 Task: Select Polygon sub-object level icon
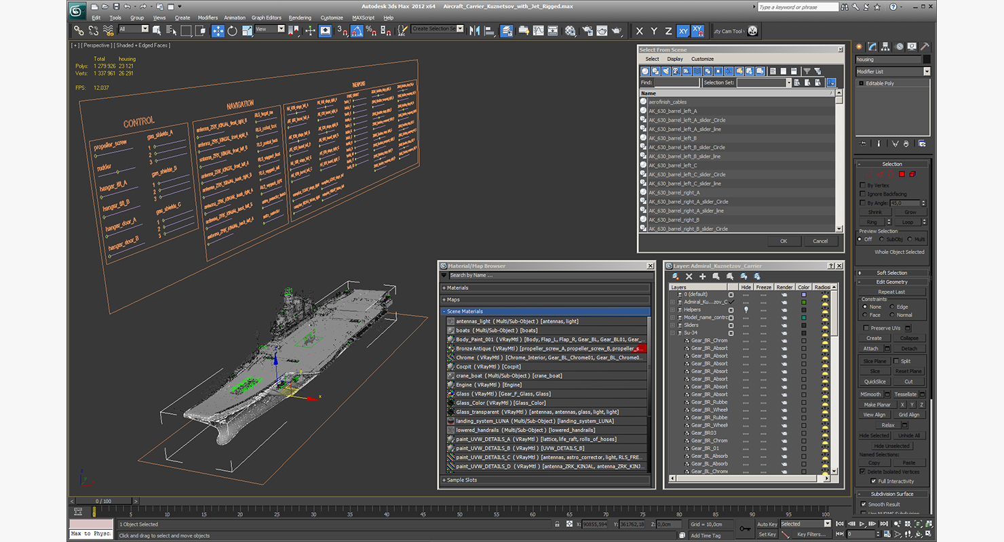[x=902, y=173]
